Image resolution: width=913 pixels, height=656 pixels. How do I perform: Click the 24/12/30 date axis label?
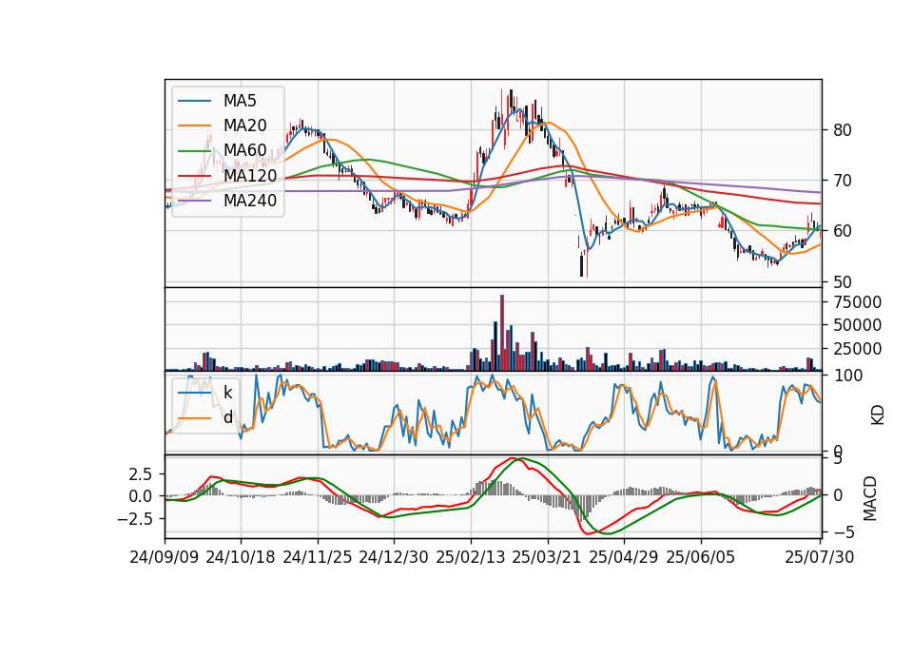point(394,557)
